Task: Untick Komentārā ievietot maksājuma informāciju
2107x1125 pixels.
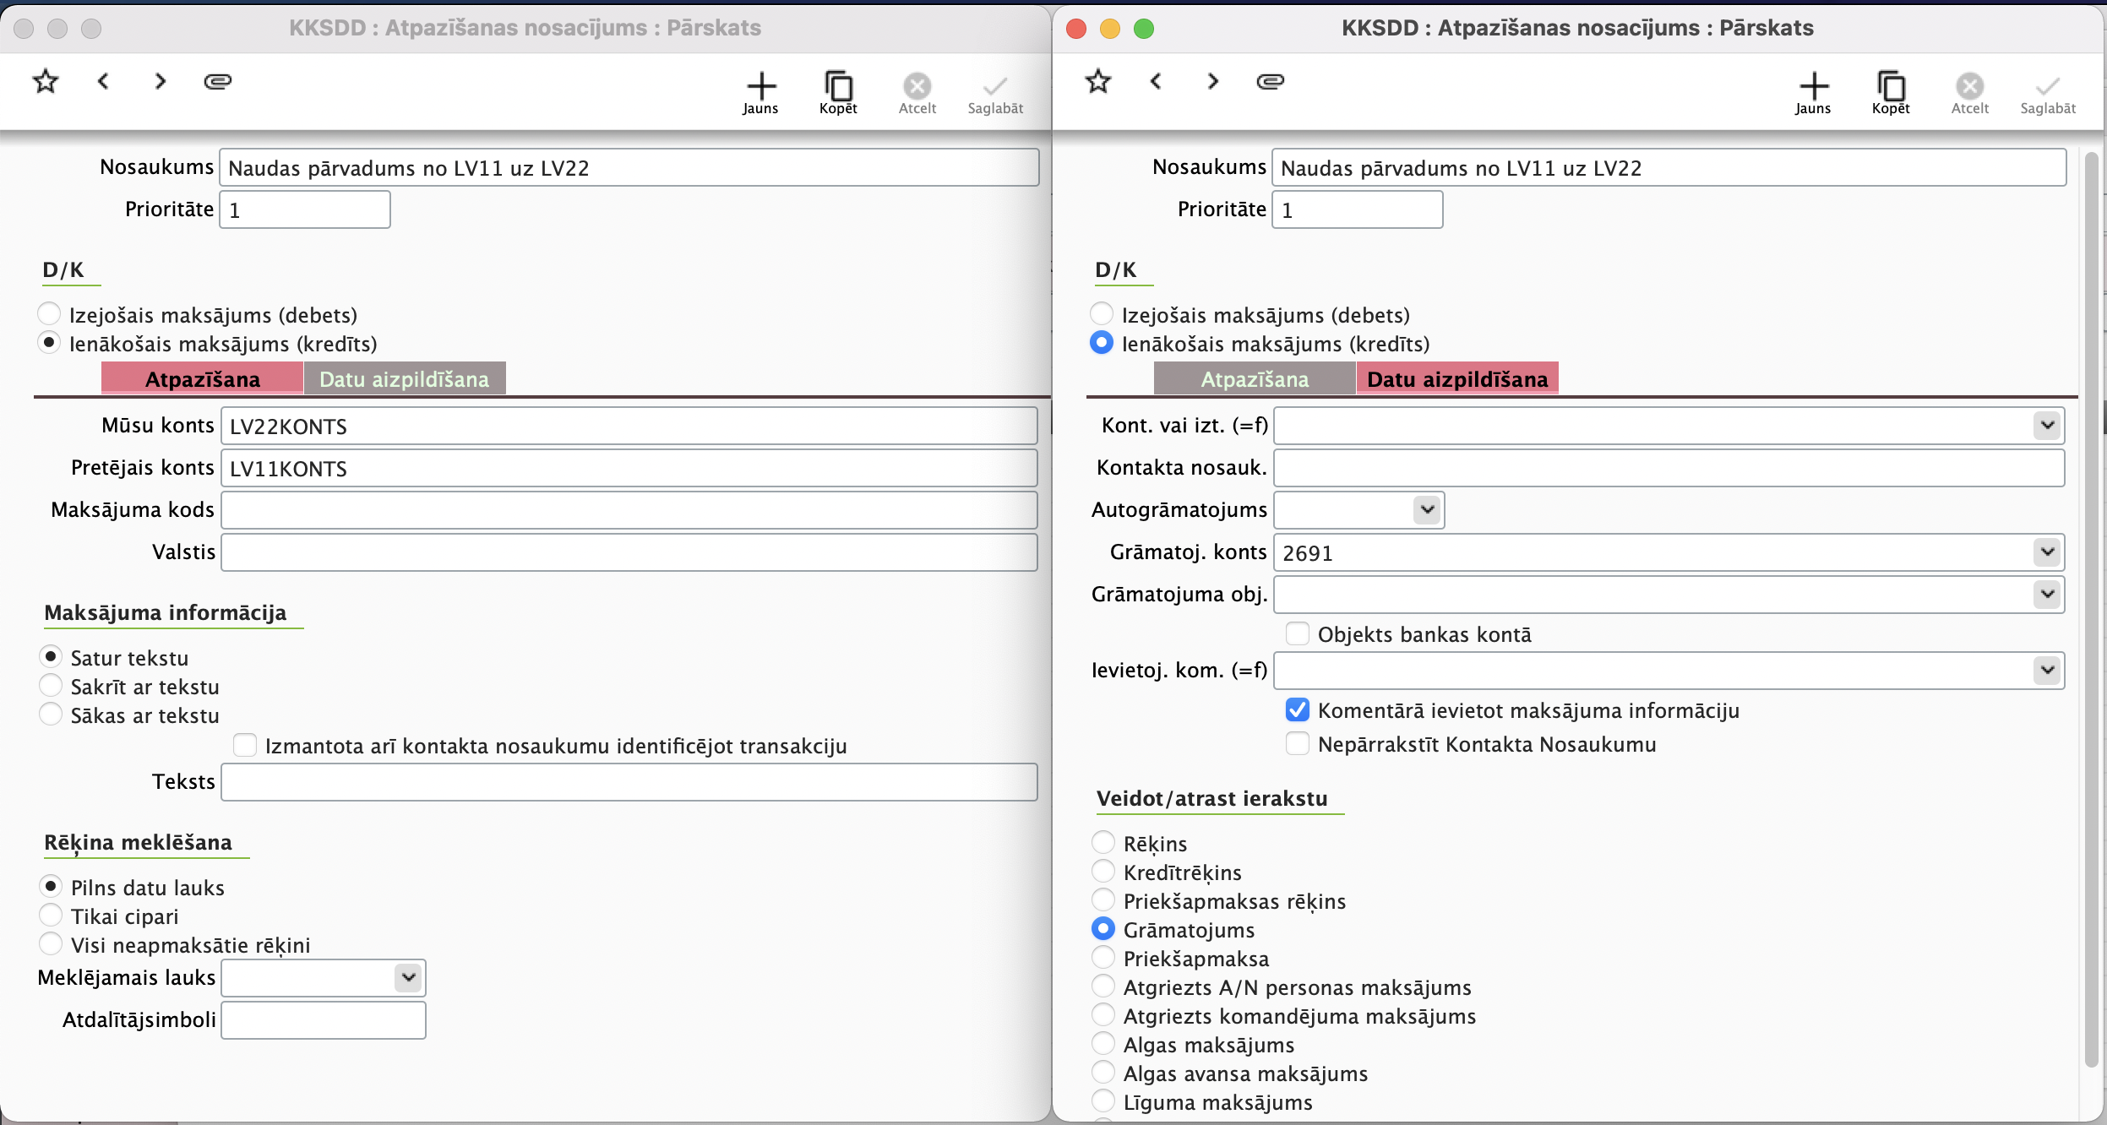Action: pos(1298,709)
